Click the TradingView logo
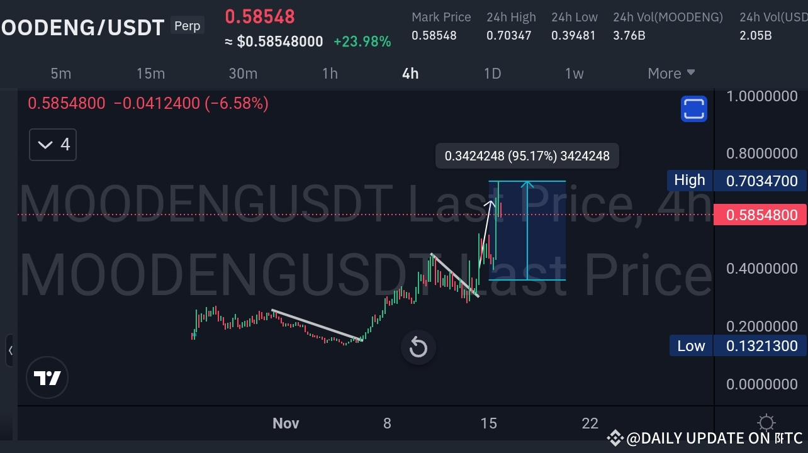 47,377
